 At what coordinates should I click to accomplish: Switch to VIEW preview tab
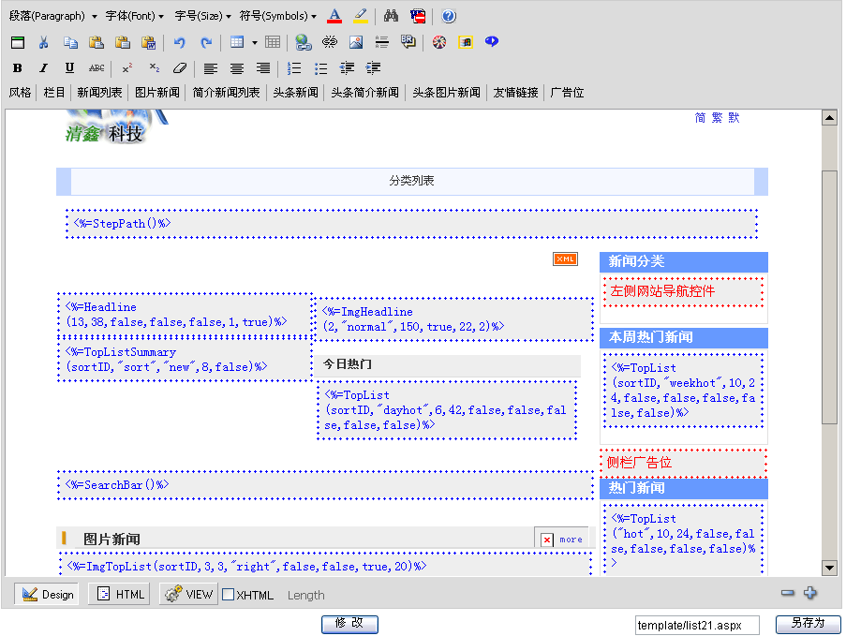pos(188,595)
